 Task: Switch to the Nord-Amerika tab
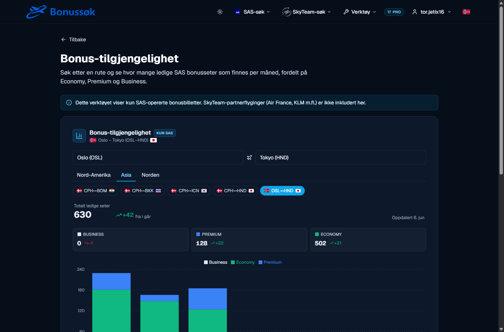click(x=94, y=175)
